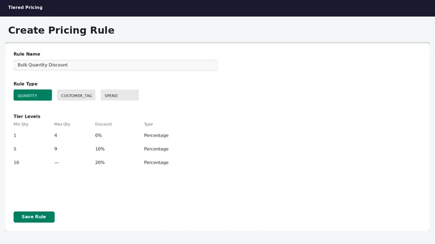Image resolution: width=435 pixels, height=244 pixels.
Task: Click the Min Qty value 5
Action: 15,149
